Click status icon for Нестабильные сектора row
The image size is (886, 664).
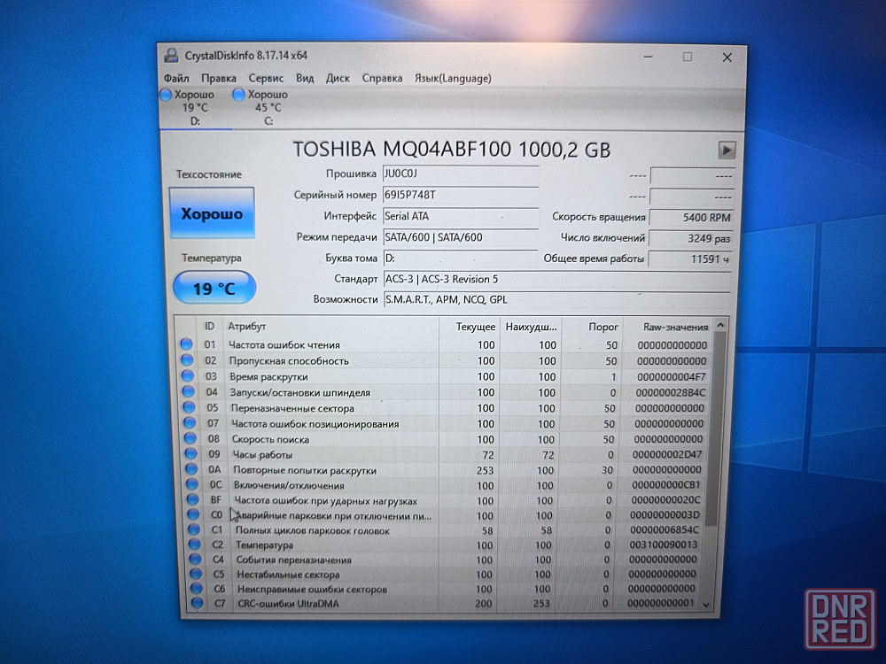tap(193, 574)
